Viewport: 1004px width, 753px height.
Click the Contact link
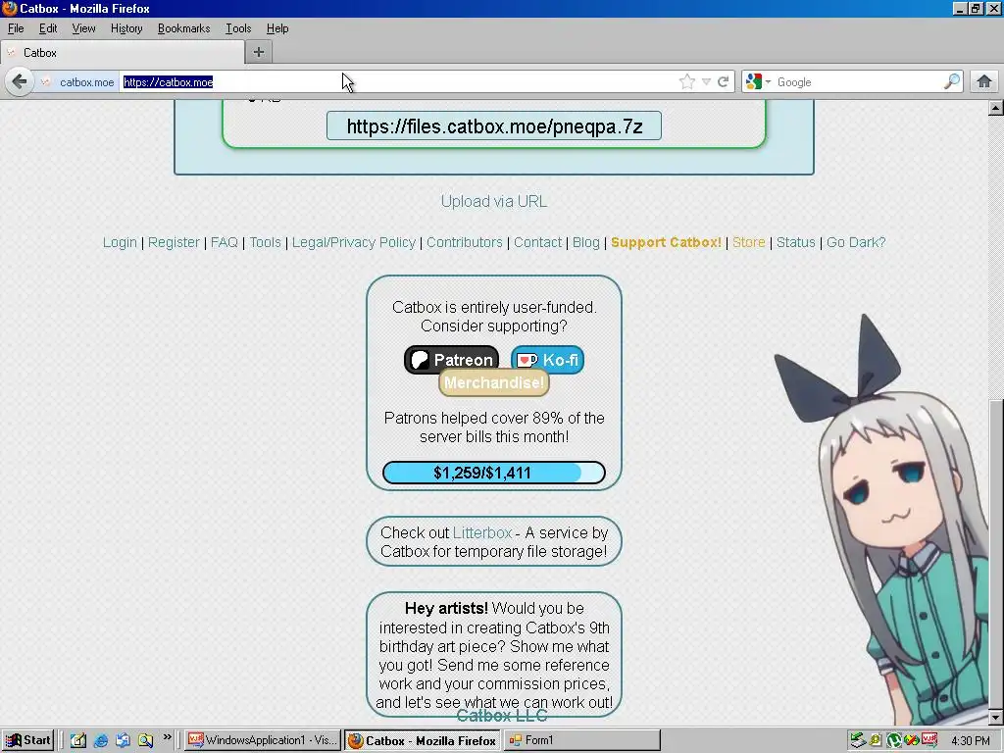click(537, 242)
